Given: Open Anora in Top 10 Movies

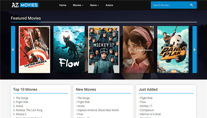Looking at the screenshot, I should (20, 106).
